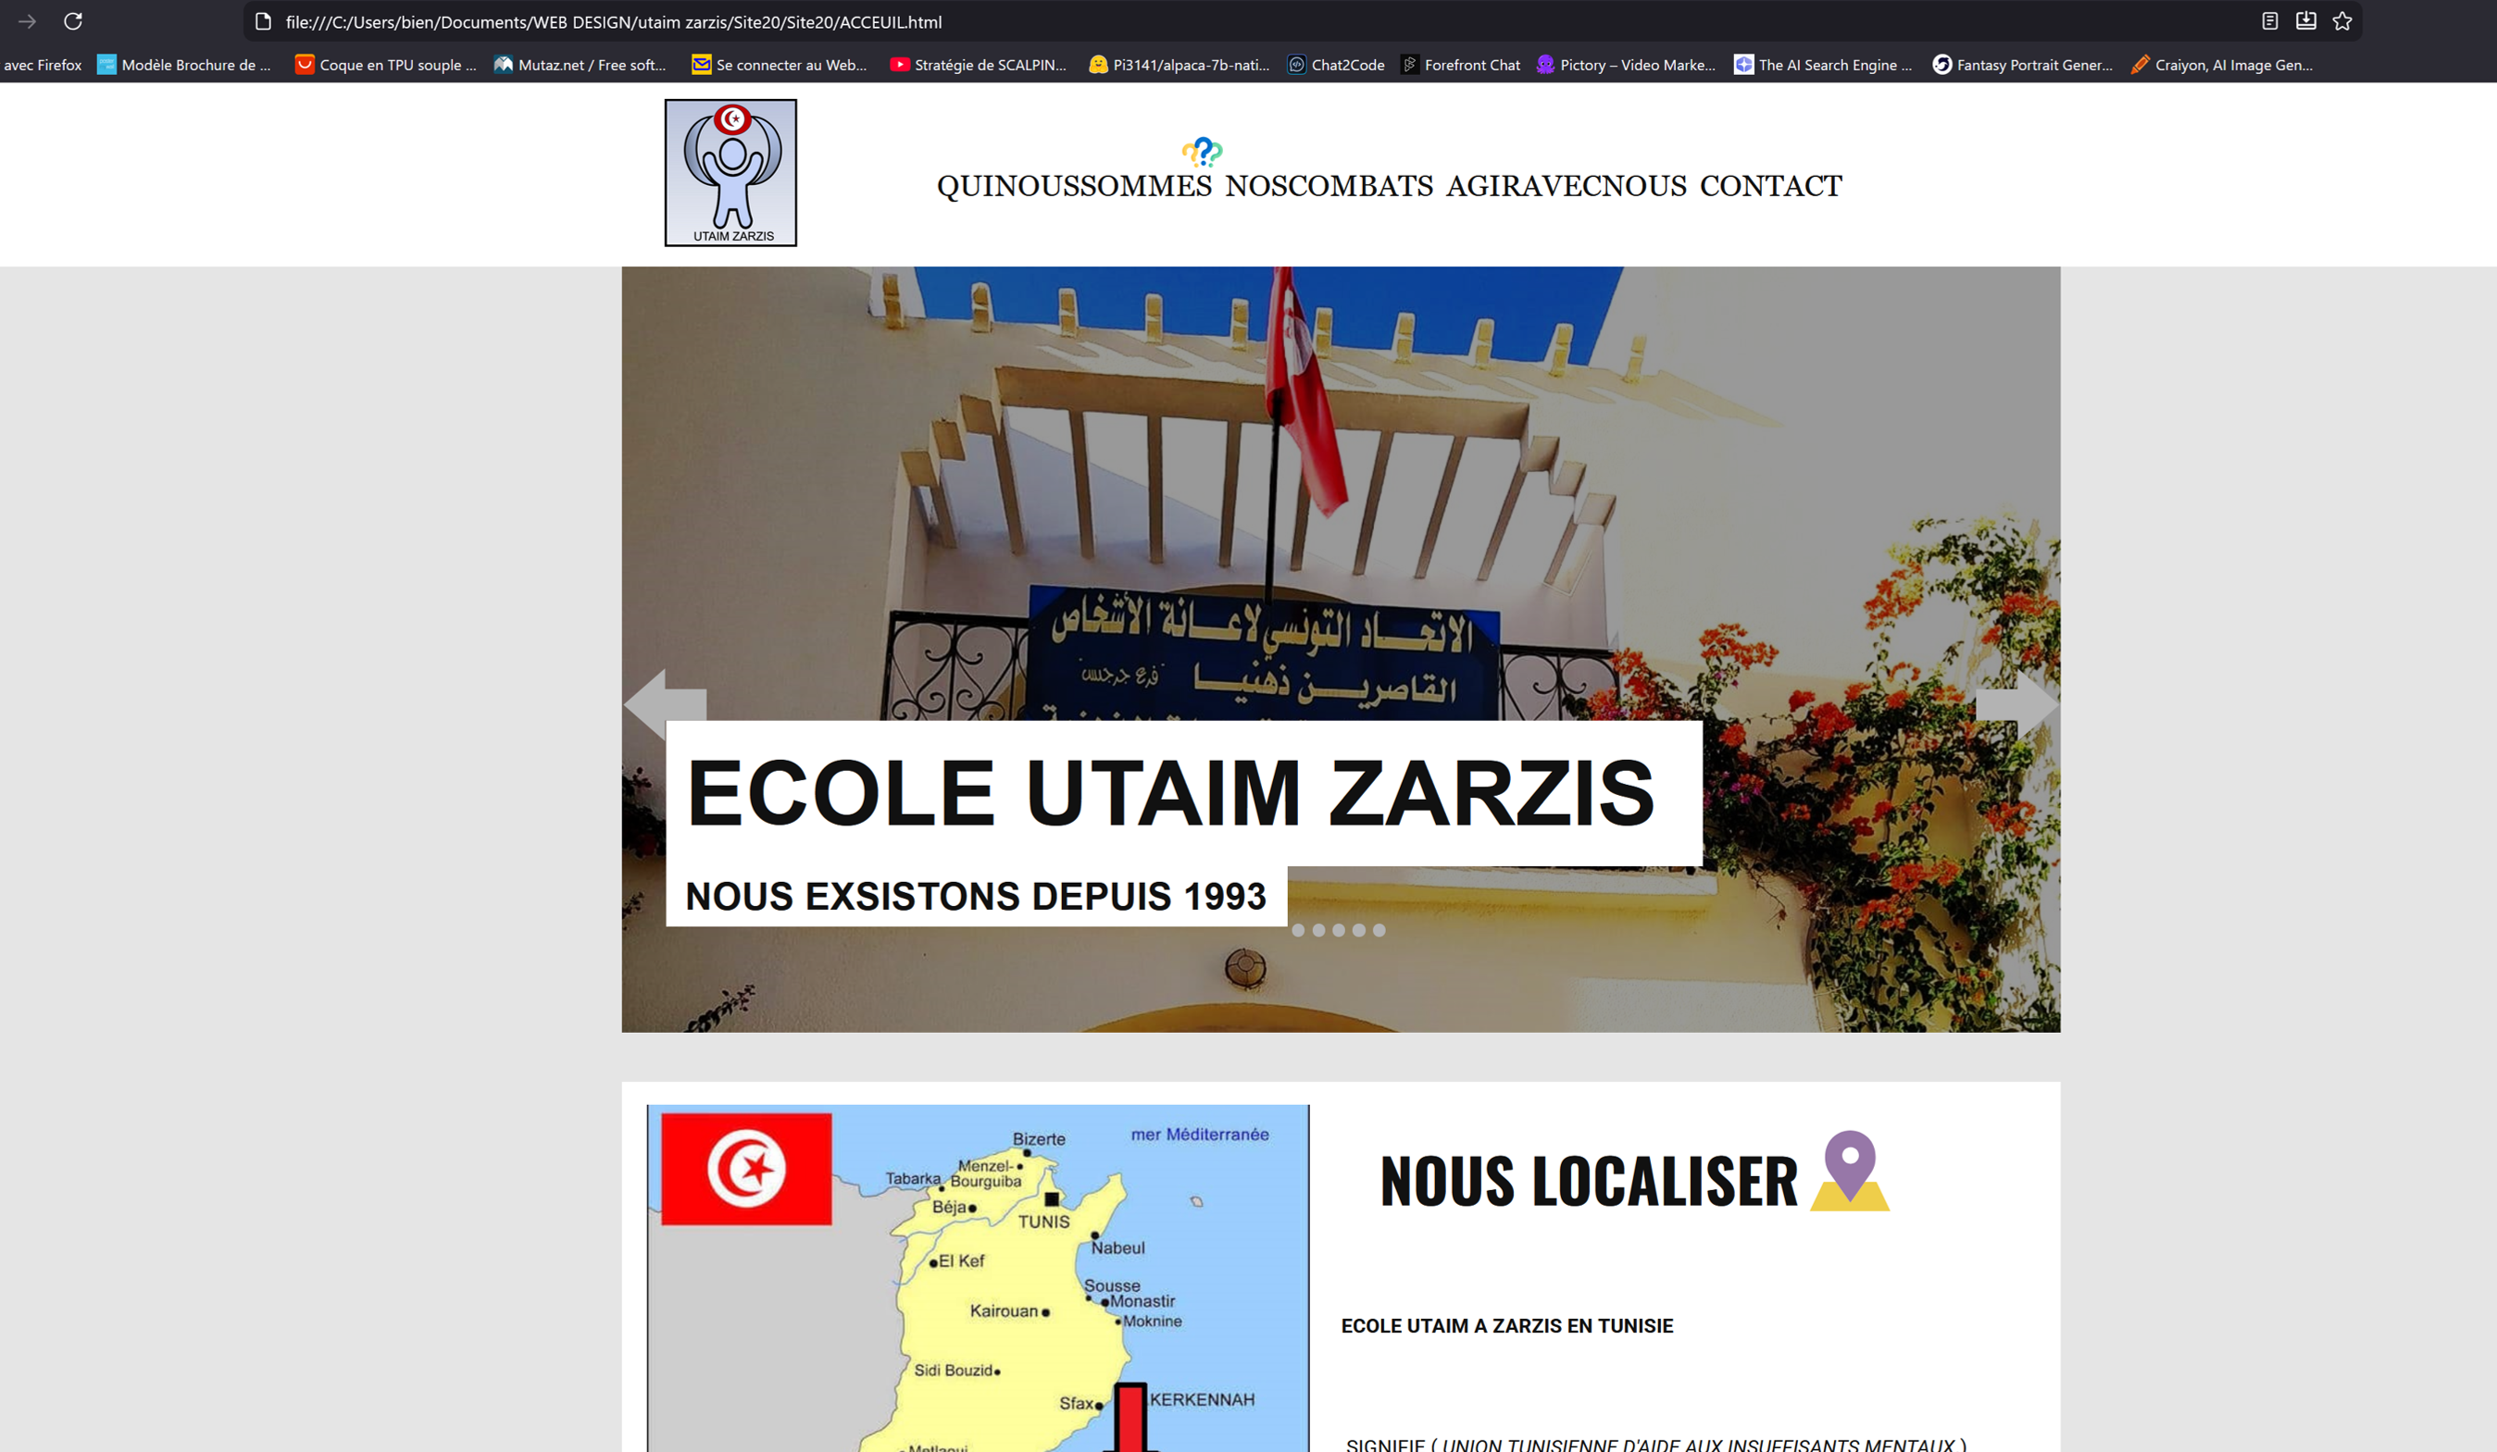Open the Chat2Code bookmark

[1336, 66]
